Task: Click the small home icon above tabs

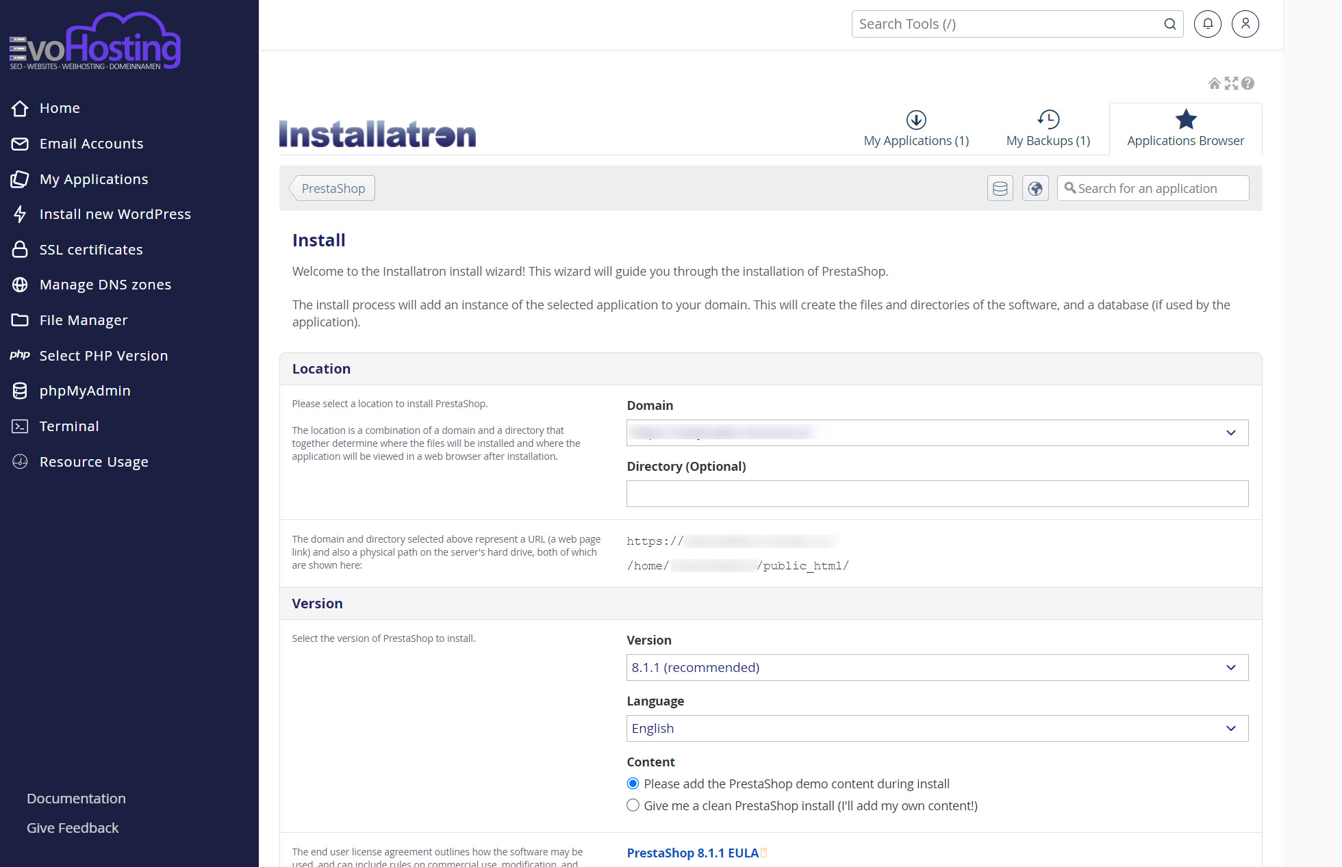Action: pyautogui.click(x=1214, y=83)
